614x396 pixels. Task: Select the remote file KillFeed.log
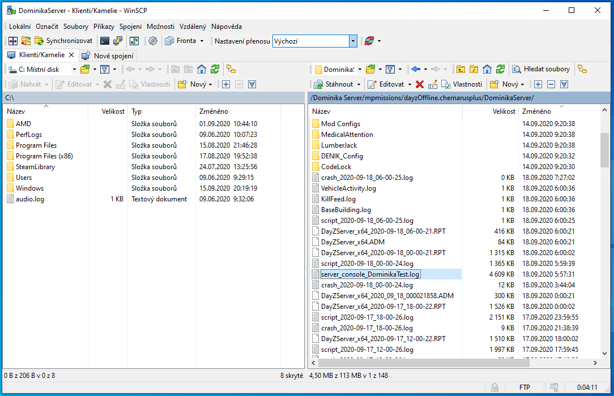338,199
